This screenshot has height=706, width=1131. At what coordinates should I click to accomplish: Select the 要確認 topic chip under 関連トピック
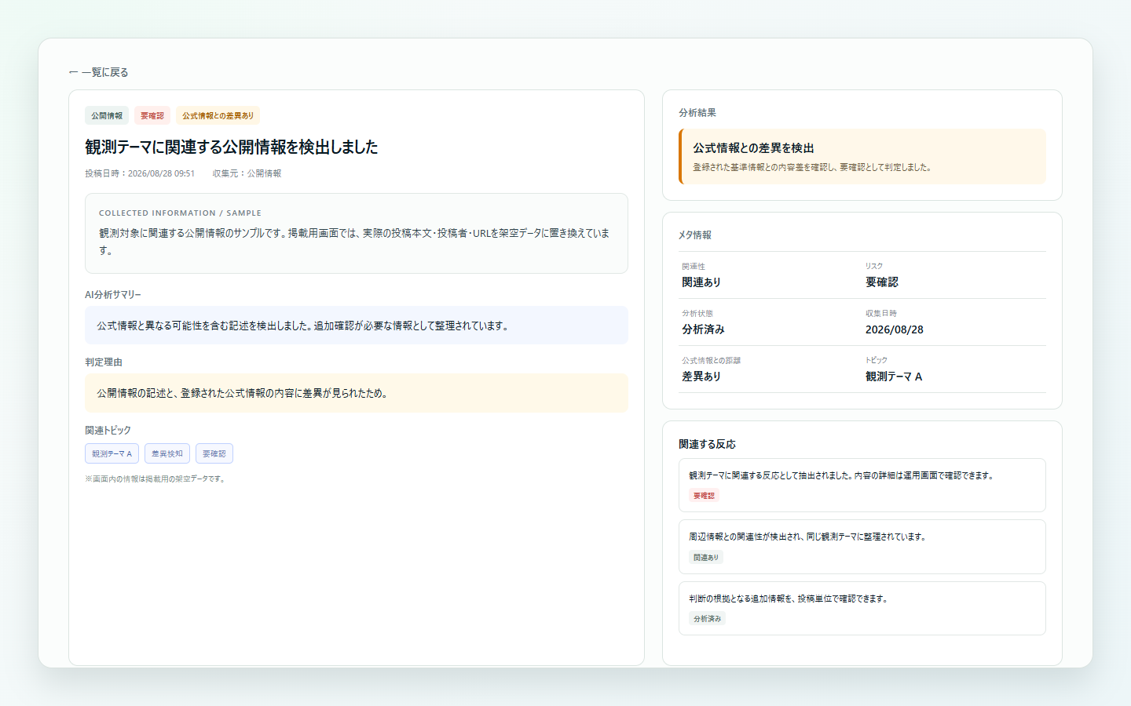[214, 453]
